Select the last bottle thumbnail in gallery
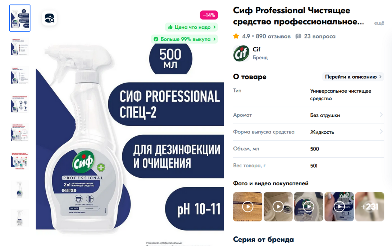 coord(20,218)
